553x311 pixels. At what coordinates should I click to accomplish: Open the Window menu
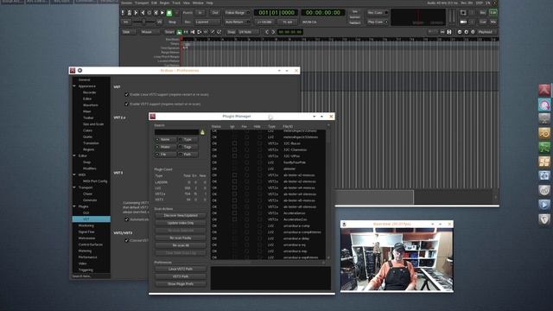click(198, 3)
